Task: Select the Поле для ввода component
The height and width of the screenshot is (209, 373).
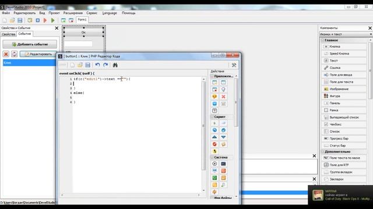Action: click(x=344, y=75)
